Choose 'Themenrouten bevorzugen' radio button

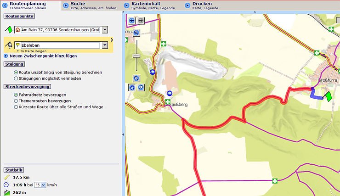(x=17, y=101)
